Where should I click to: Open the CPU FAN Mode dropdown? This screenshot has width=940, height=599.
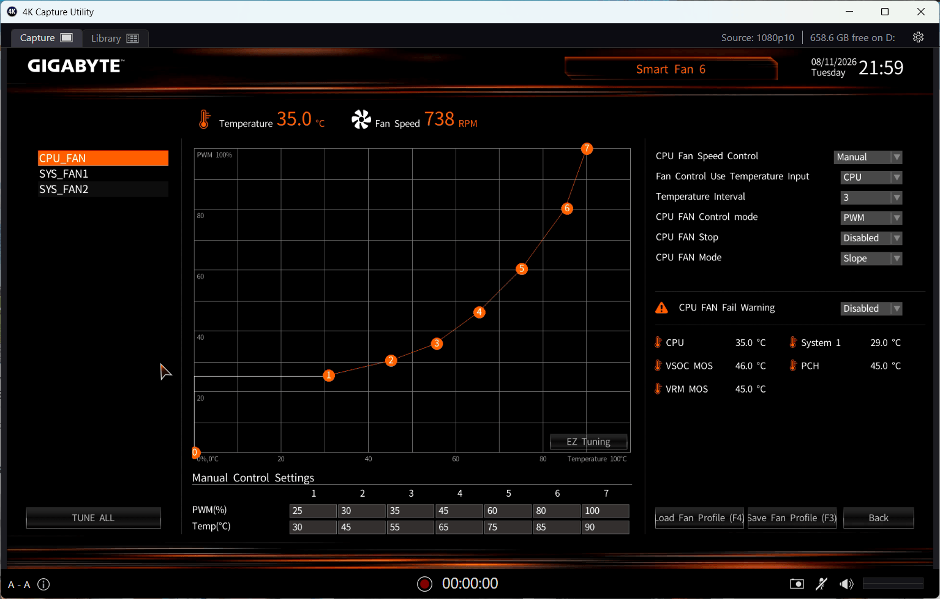871,258
